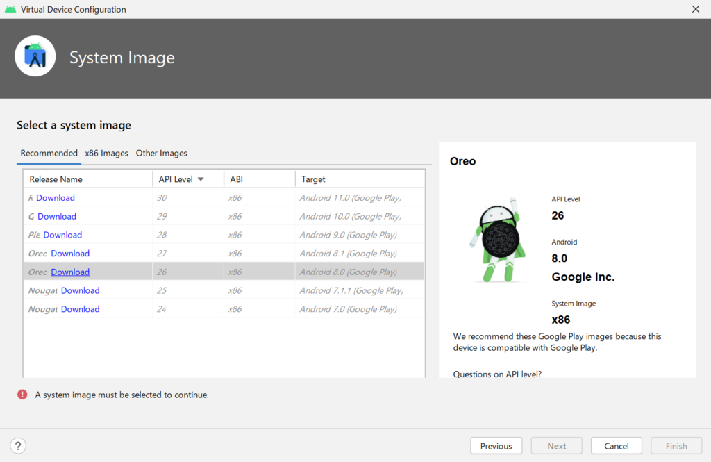
Task: Download the Oreo API 27 image
Action: tap(70, 254)
